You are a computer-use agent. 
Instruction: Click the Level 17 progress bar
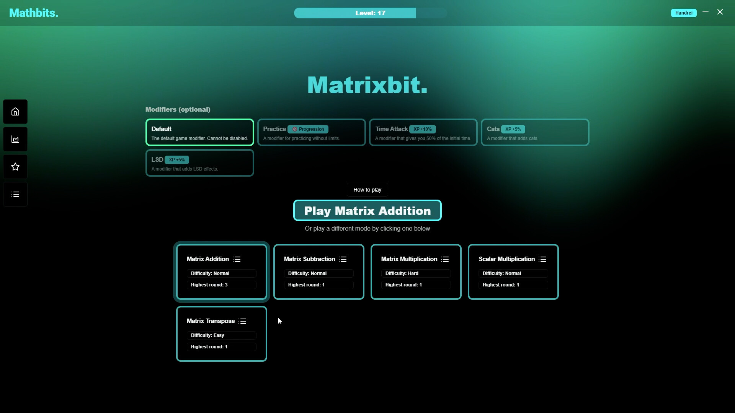[370, 13]
